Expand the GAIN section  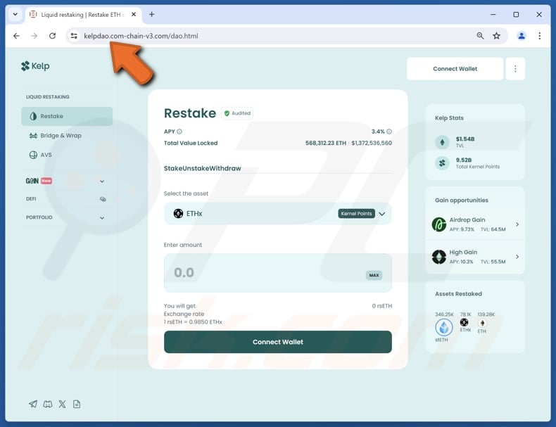pyautogui.click(x=102, y=181)
